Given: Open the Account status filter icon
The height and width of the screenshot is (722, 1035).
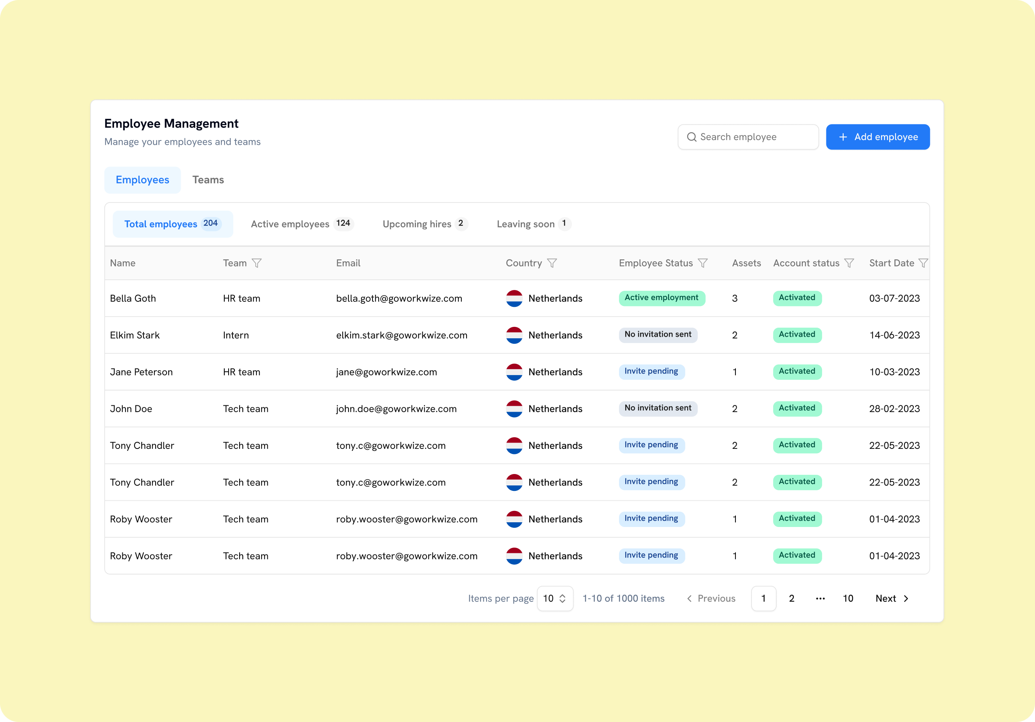Looking at the screenshot, I should coord(849,263).
